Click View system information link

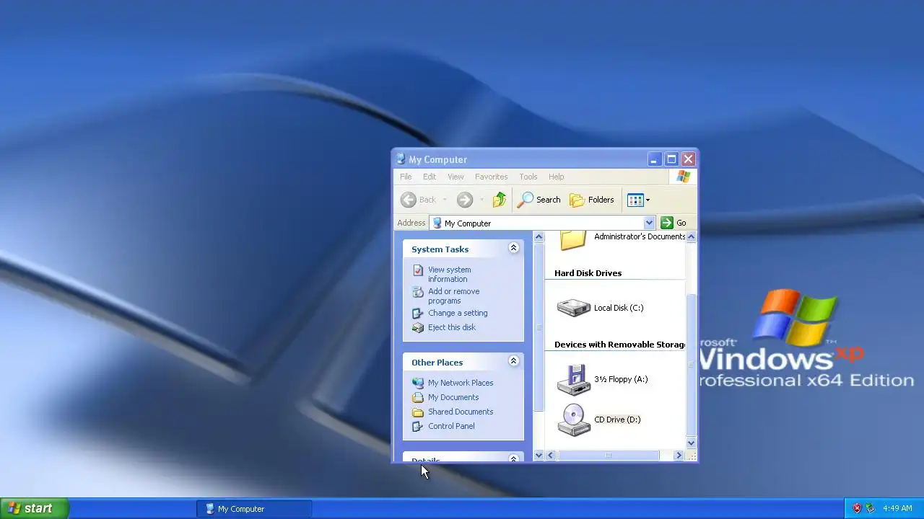[449, 275]
